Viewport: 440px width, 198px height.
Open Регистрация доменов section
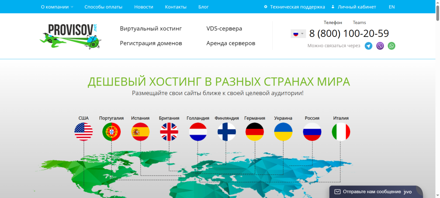coord(151,43)
